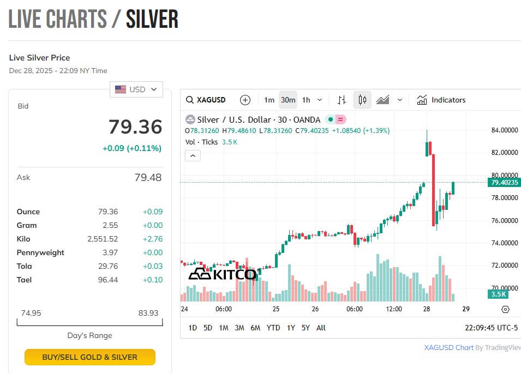Open the XAGUSD Chart link
This screenshot has height=374, width=521.
[448, 348]
